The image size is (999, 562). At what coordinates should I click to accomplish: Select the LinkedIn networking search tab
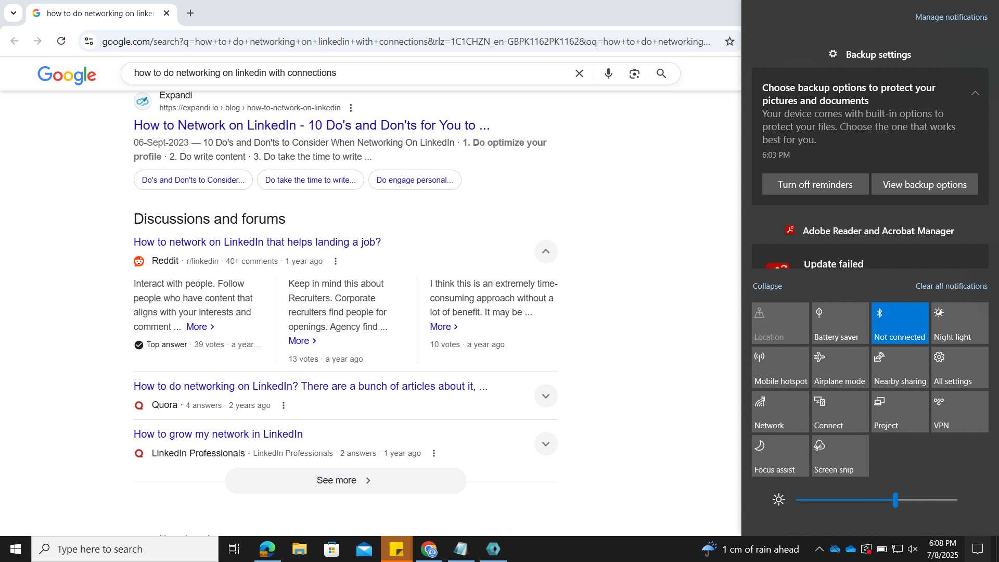tap(101, 13)
